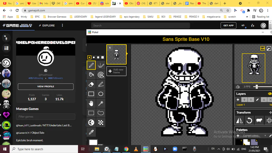Image resolution: width=272 pixels, height=153 pixels.
Task: Show hidden system tray icons
Action: tap(219, 149)
